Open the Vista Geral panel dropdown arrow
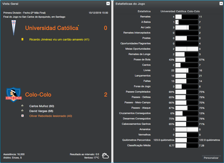Screen dimensions: 224x163 click(108, 4)
